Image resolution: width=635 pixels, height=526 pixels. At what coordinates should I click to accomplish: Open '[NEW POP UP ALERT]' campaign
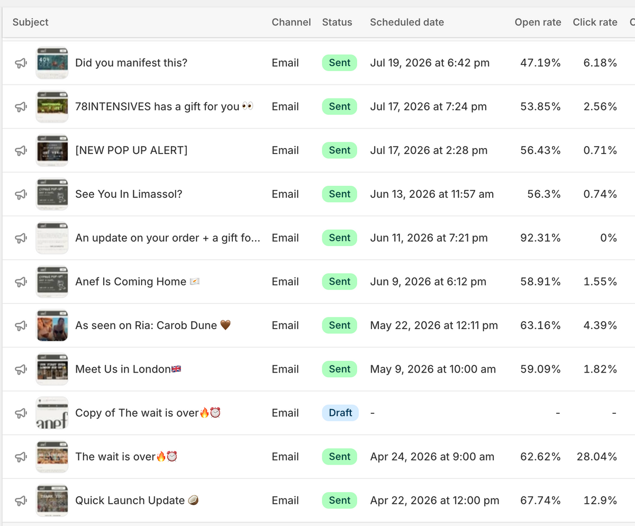pos(131,150)
